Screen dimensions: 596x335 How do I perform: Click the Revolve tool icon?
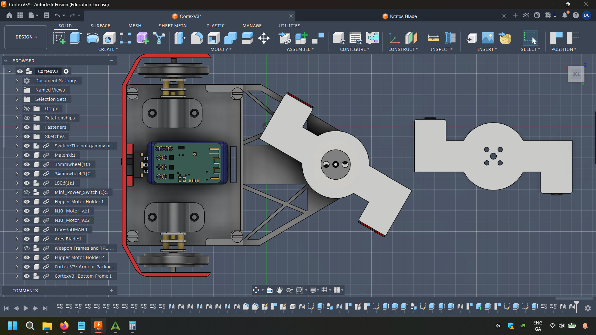pos(93,38)
